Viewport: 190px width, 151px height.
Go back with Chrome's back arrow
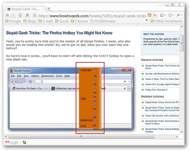point(7,15)
